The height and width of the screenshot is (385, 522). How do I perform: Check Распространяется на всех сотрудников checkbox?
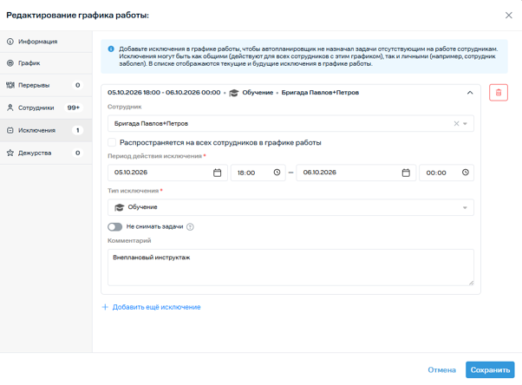coord(112,142)
